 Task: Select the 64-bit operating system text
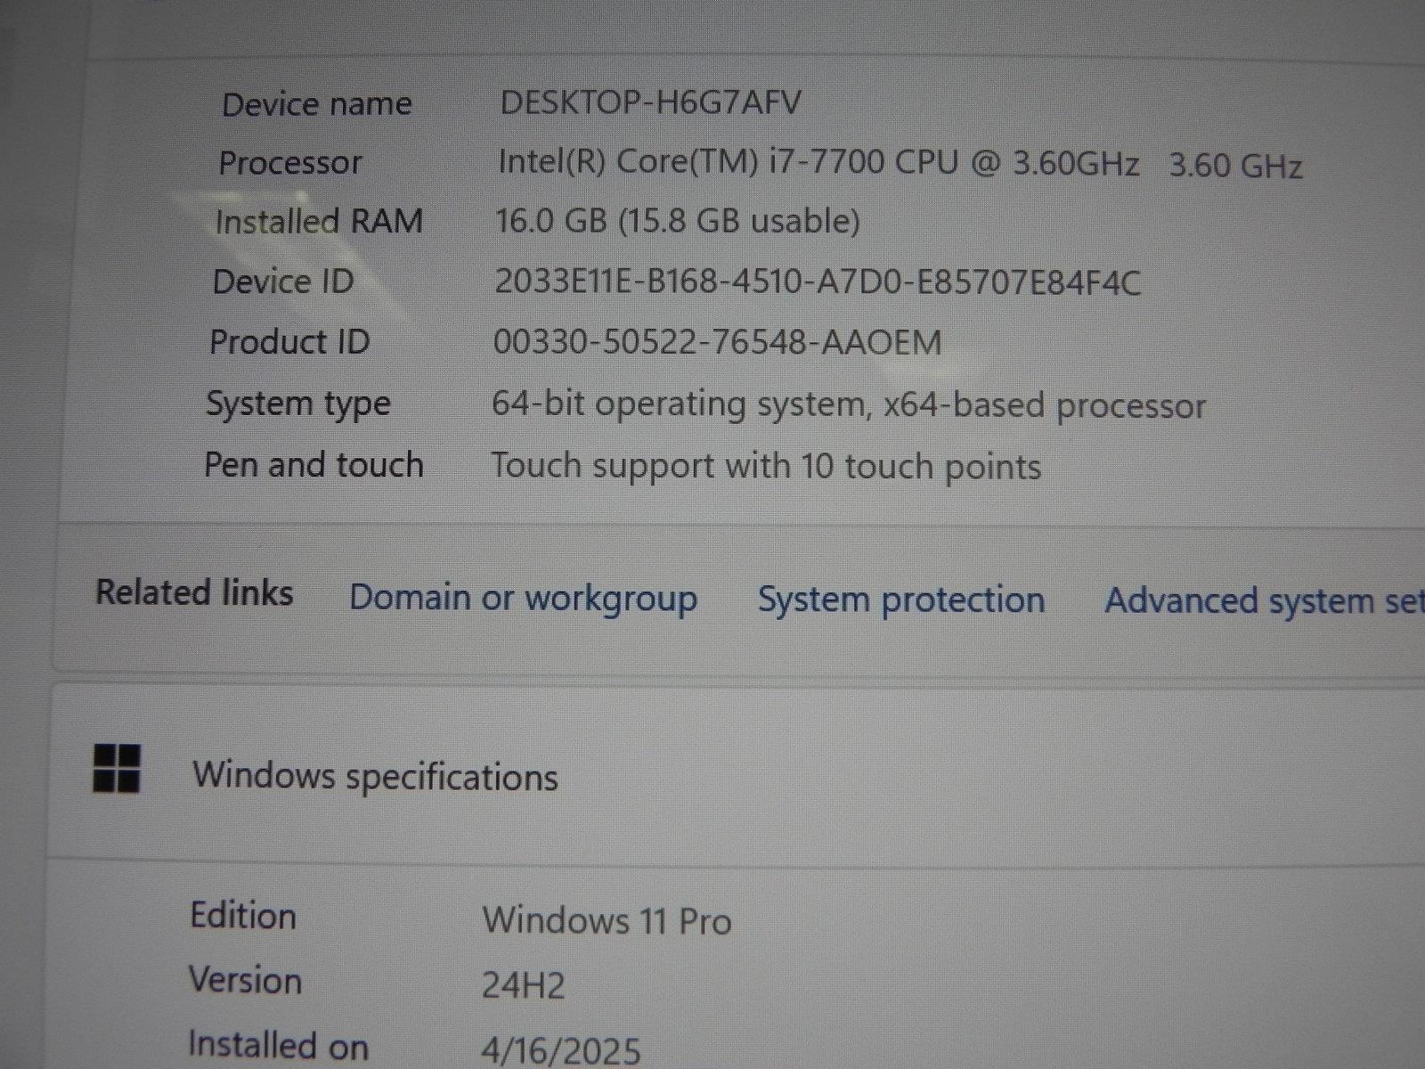849,405
